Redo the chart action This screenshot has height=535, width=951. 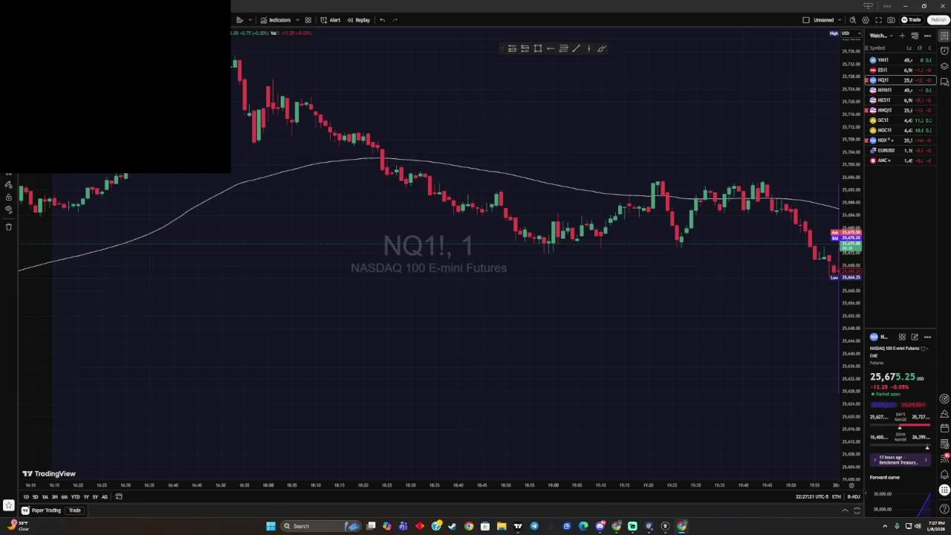pyautogui.click(x=395, y=20)
